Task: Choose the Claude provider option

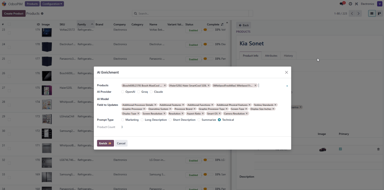Action: (151, 92)
